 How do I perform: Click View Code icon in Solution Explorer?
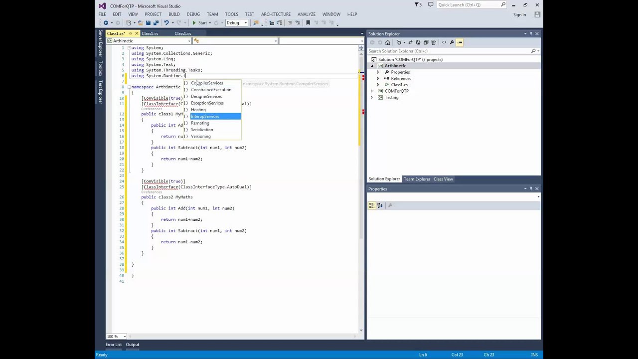coord(444,42)
